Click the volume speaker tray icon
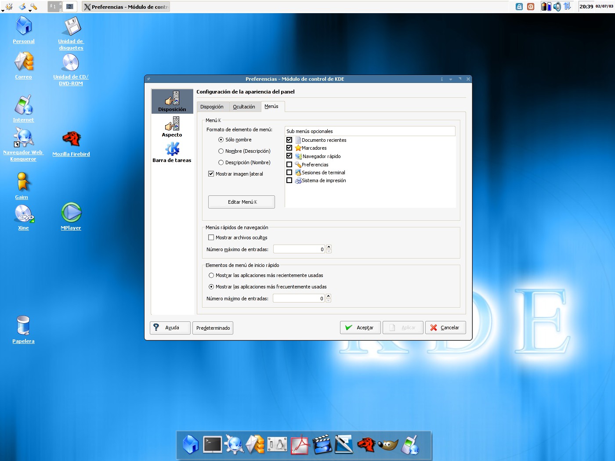The width and height of the screenshot is (615, 461). (x=557, y=7)
